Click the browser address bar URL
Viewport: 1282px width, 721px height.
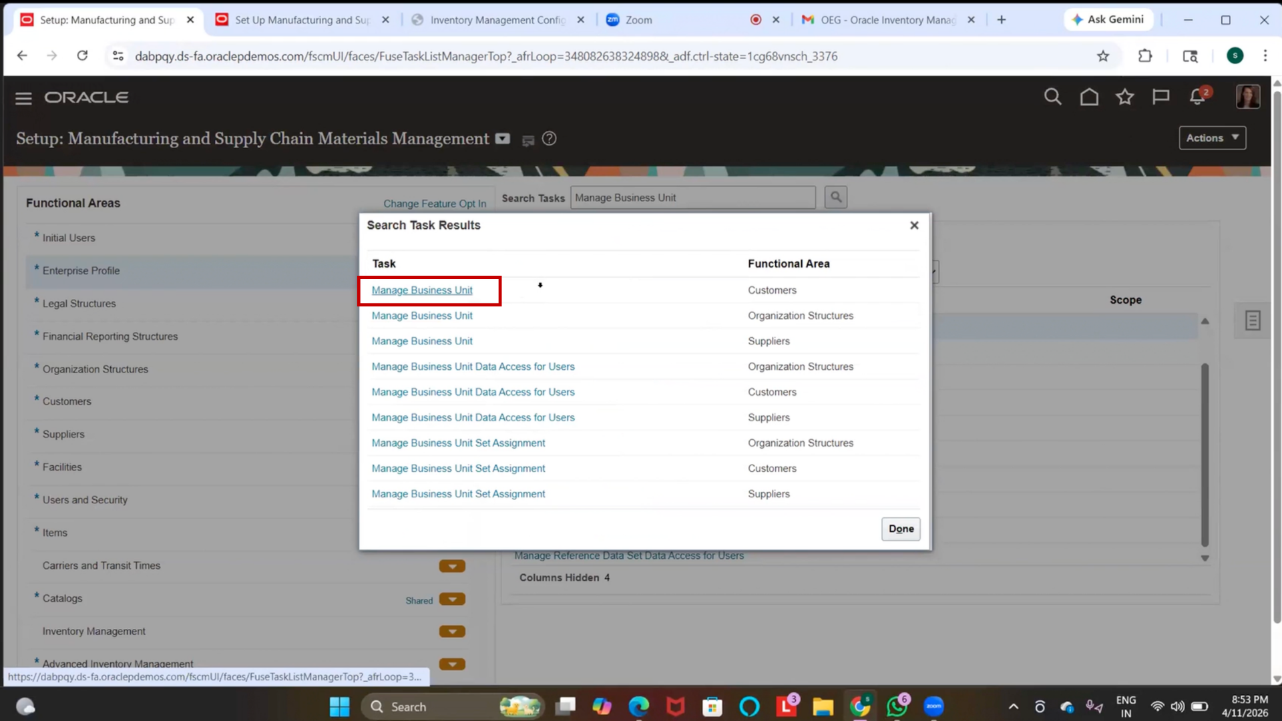[486, 56]
